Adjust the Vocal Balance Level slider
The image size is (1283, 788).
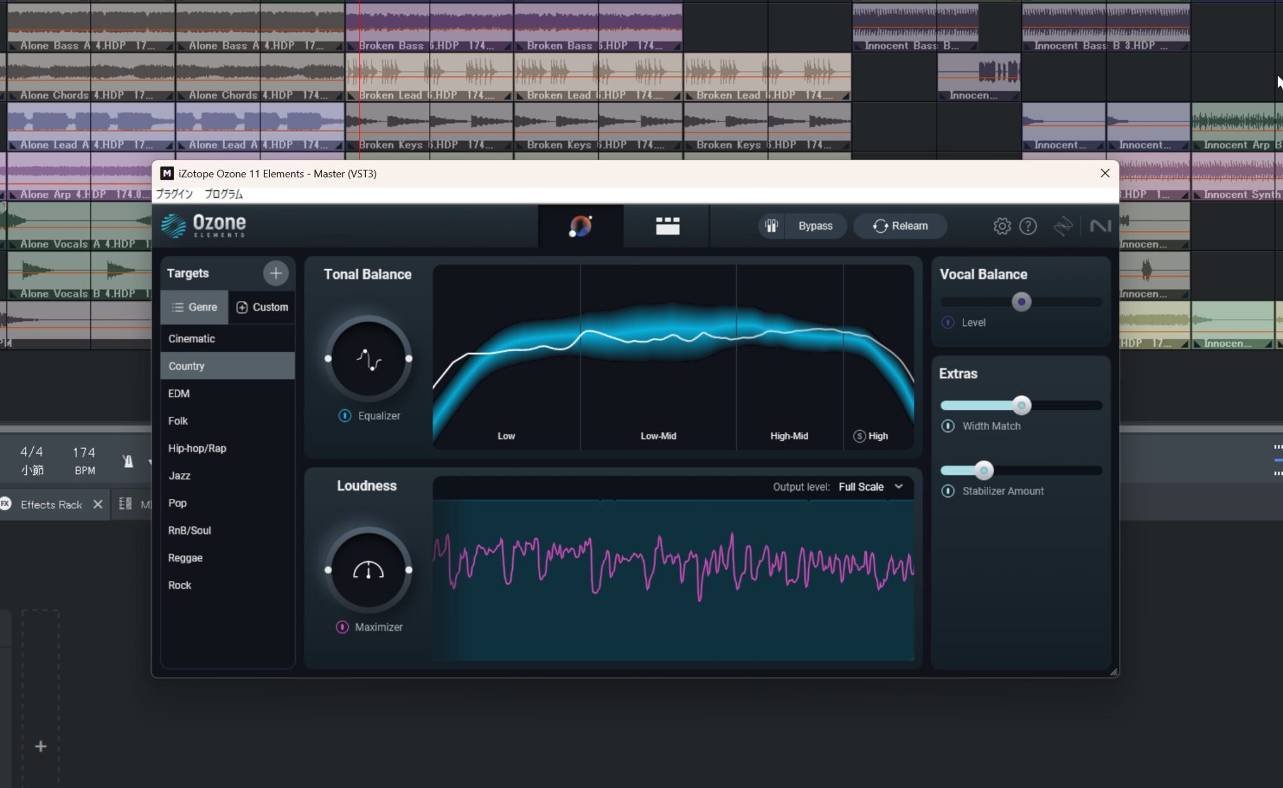(1021, 301)
